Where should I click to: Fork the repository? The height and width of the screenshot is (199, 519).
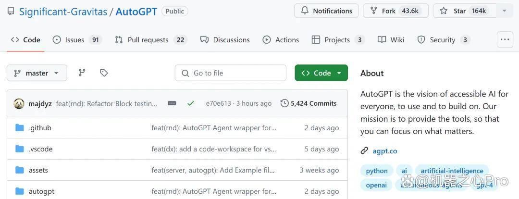pos(395,11)
